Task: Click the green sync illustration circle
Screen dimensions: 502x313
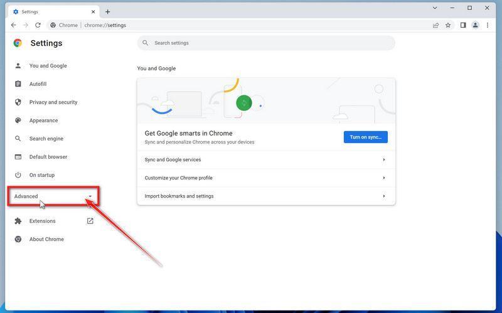Action: click(244, 103)
